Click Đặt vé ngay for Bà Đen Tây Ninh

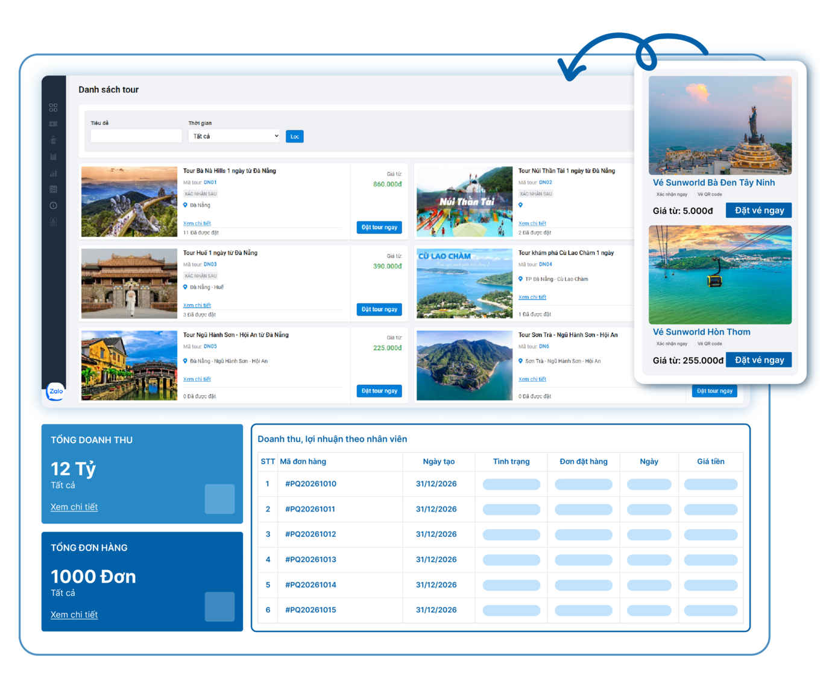758,210
